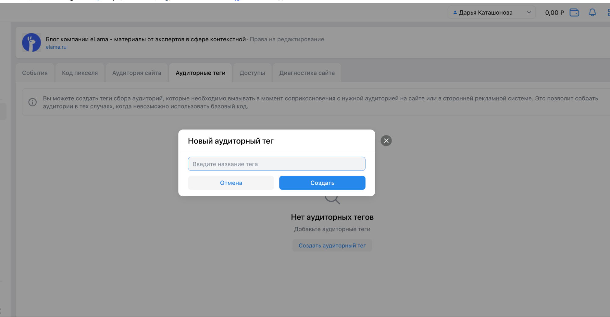Open the wallet icon in header

[574, 12]
